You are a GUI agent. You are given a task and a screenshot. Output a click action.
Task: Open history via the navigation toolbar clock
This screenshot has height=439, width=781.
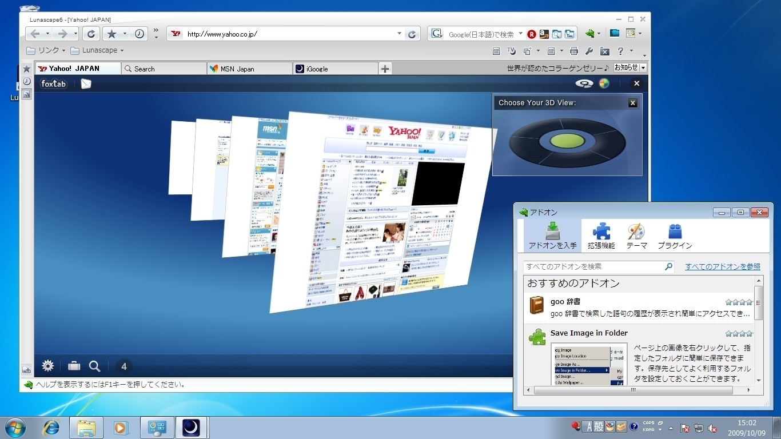(x=140, y=34)
